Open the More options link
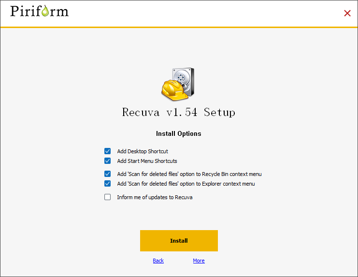 [x=199, y=261]
